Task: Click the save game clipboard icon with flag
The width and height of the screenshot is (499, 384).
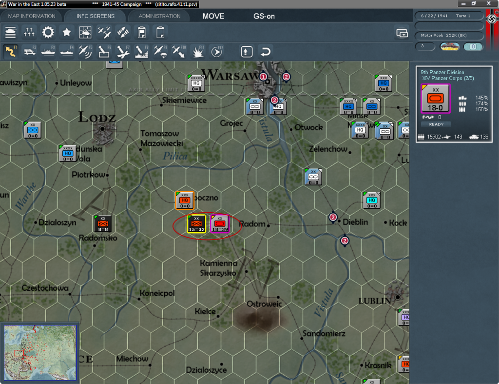Action: (142, 32)
